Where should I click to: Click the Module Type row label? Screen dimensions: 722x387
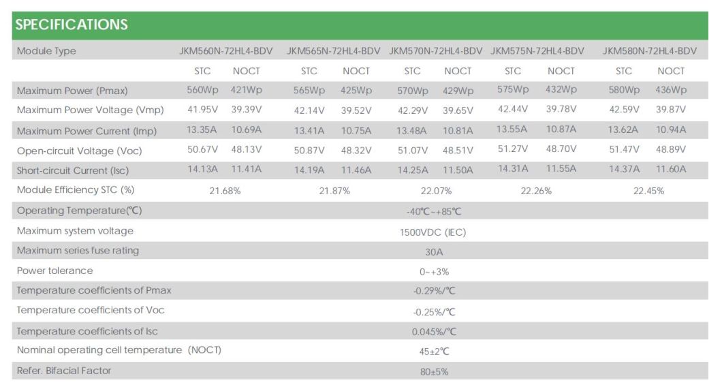46,51
